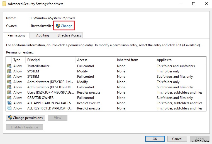
Task: Click the user icon of the Administrators Full control entry
Action: (9, 87)
